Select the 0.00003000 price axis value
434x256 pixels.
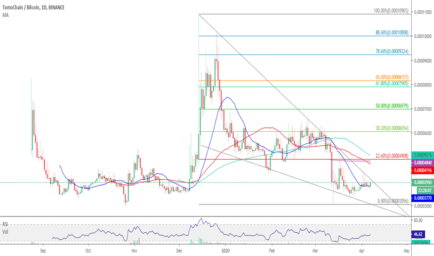tap(423, 206)
